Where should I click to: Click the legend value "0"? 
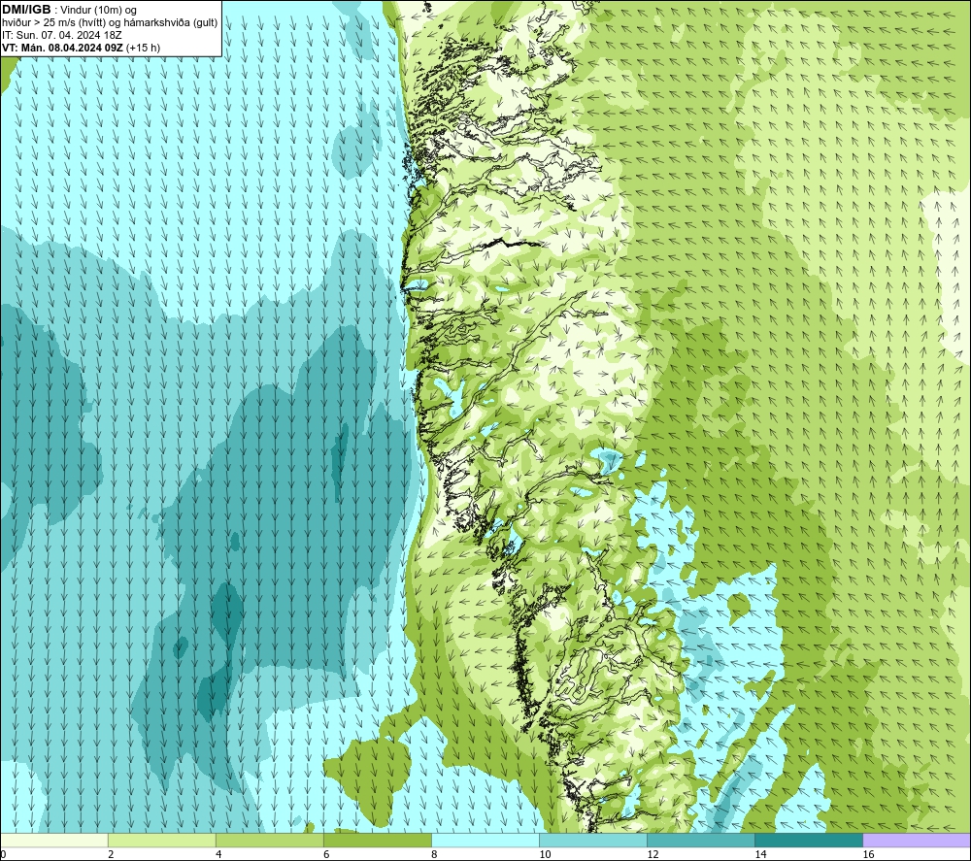tap(3, 854)
